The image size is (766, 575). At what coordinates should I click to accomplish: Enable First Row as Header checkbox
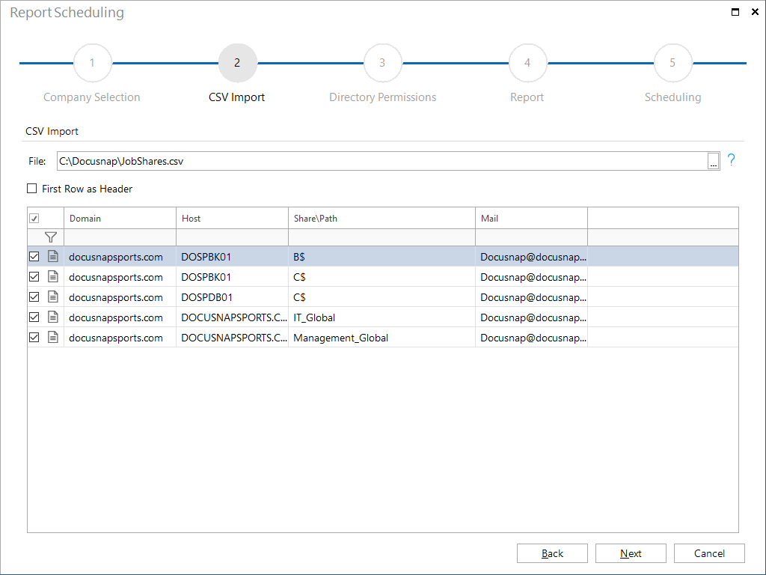point(31,188)
